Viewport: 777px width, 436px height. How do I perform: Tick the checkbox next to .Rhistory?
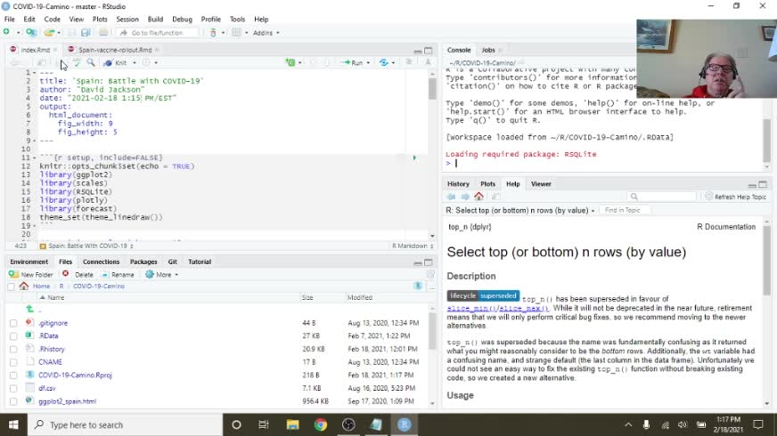(x=13, y=350)
